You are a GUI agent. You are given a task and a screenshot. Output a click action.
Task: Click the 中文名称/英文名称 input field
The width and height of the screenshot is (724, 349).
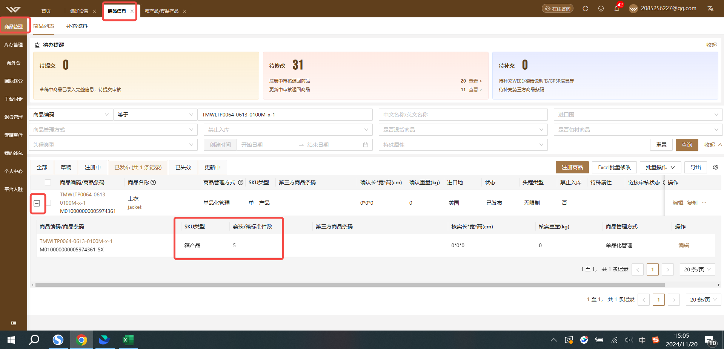pos(463,115)
